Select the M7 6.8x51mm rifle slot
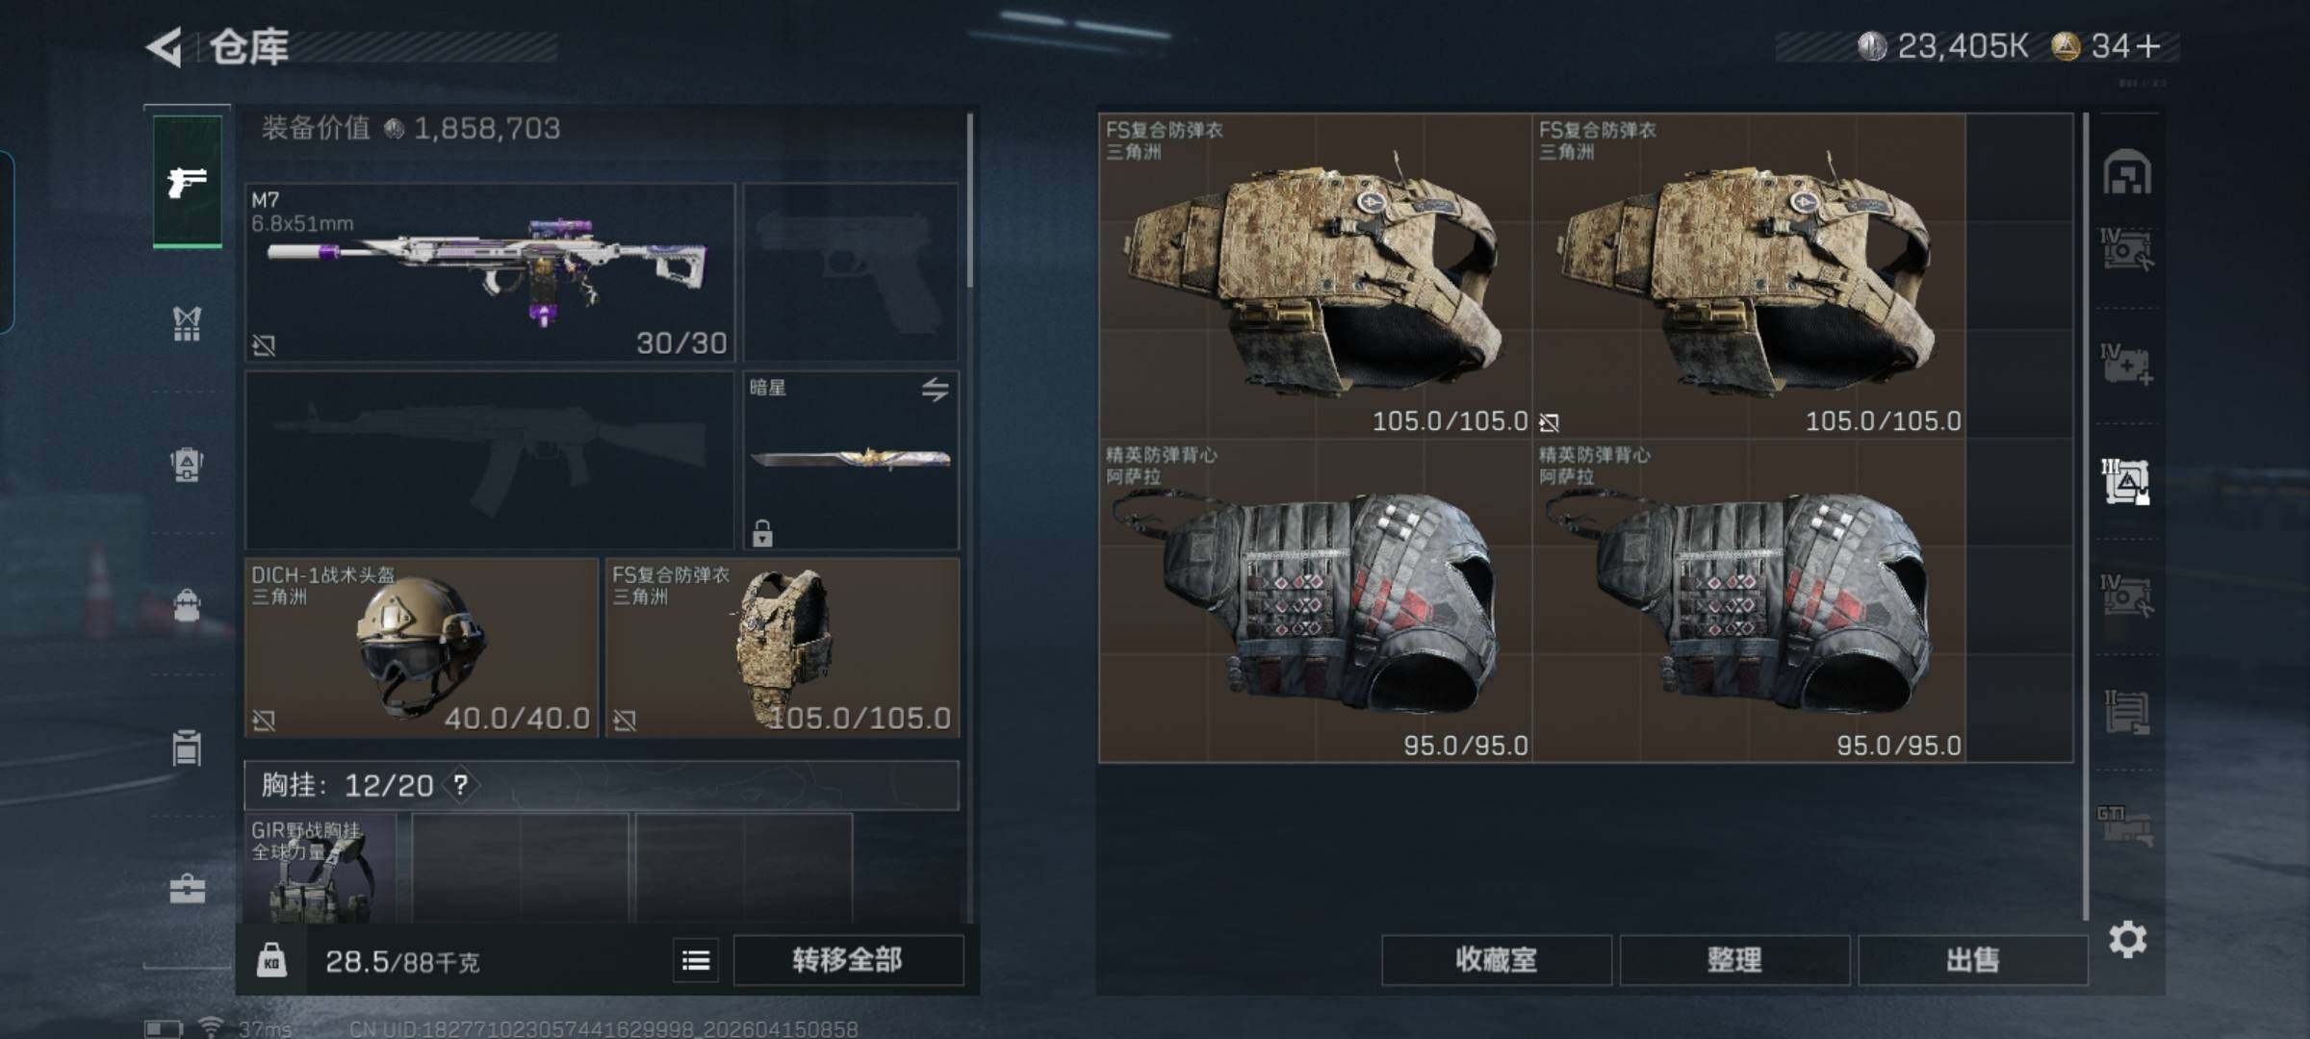Viewport: 2310px width, 1039px height. click(490, 272)
